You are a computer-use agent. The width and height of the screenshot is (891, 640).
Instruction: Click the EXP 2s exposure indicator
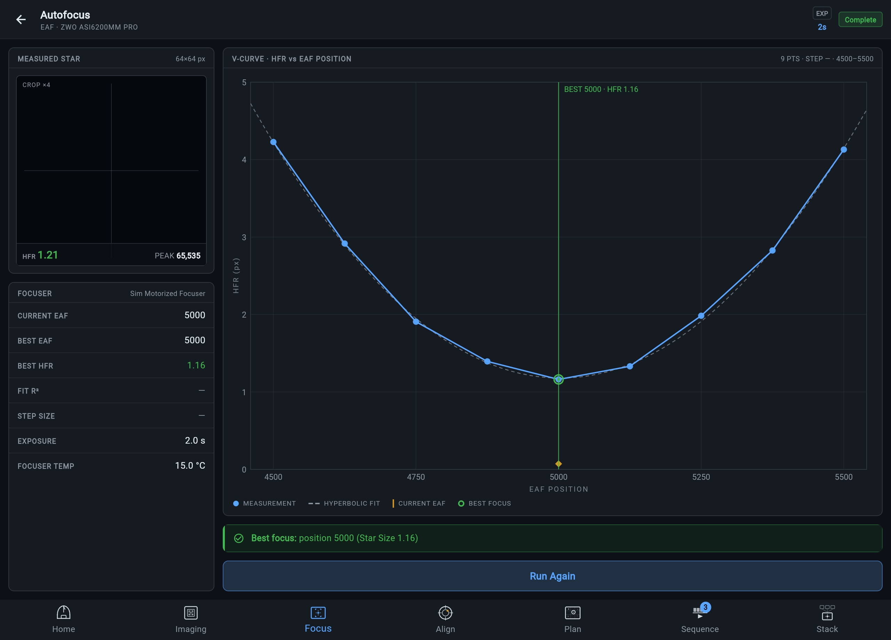(x=822, y=19)
